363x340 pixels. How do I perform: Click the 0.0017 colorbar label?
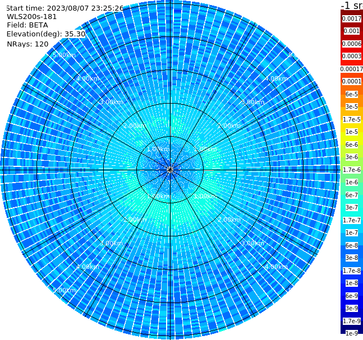(x=352, y=18)
